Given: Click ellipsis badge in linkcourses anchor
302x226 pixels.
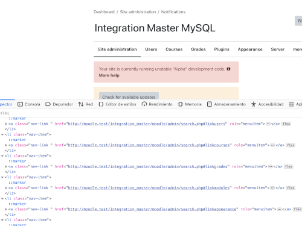Looking at the screenshot, I should pos(272,145).
